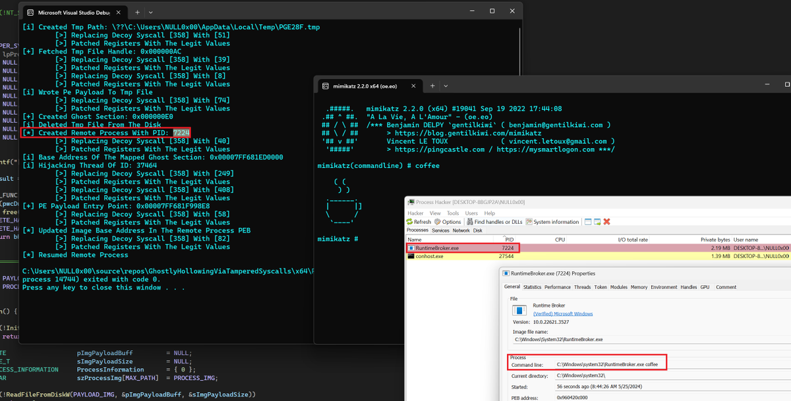Screen dimensions: 791x401
Task: Click the 'mimikatz #' prompt line
Action: 337,238
